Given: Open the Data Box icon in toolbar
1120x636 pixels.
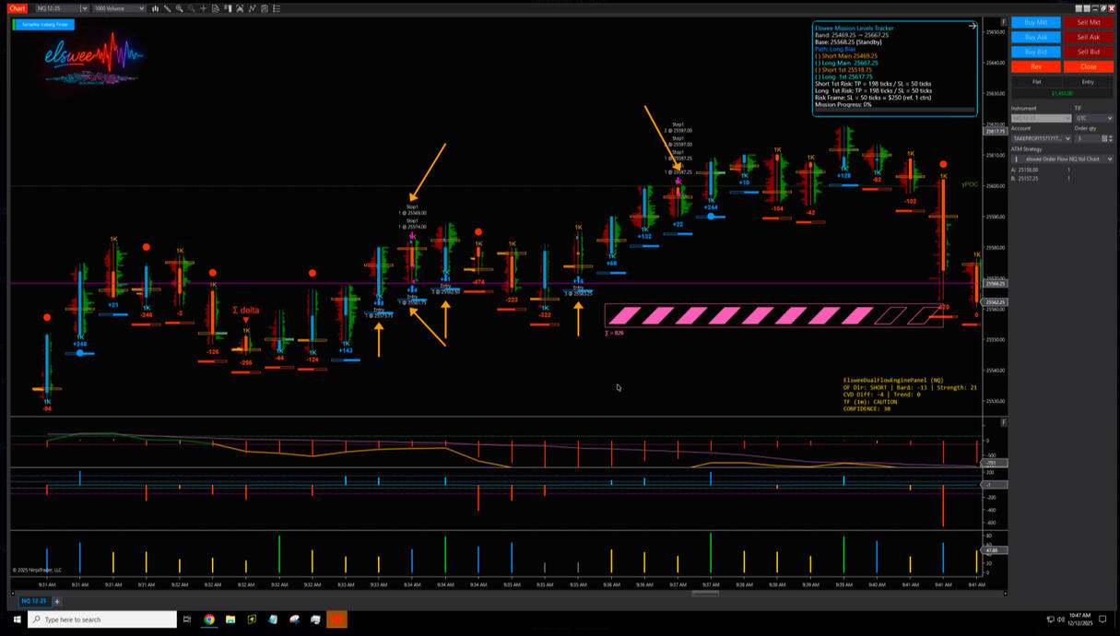Looking at the screenshot, I should coord(215,8).
